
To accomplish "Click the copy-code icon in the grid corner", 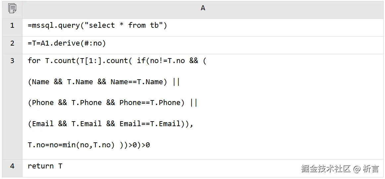I will pos(12,8).
